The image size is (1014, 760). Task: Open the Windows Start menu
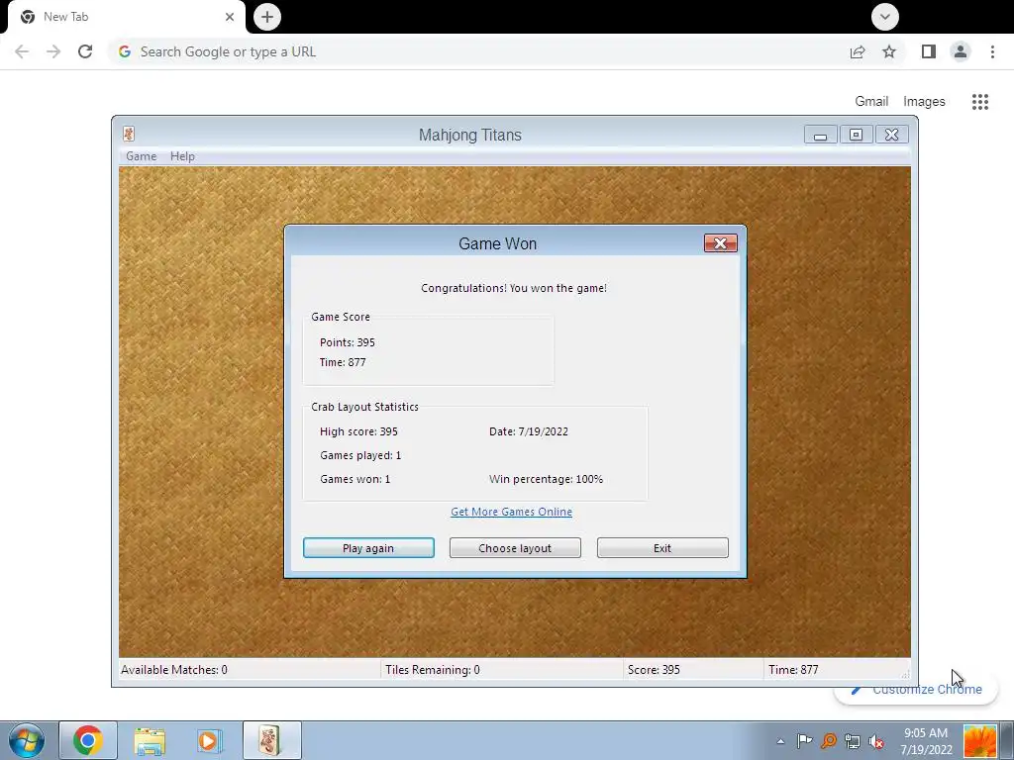click(27, 740)
